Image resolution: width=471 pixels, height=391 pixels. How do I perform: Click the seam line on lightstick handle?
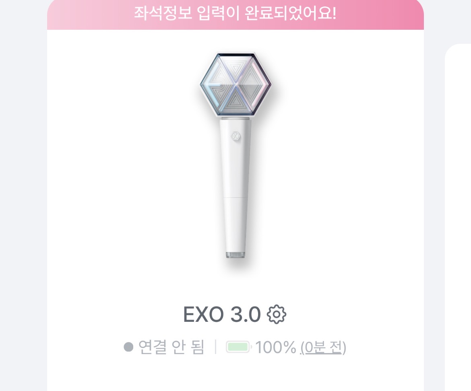click(x=235, y=198)
